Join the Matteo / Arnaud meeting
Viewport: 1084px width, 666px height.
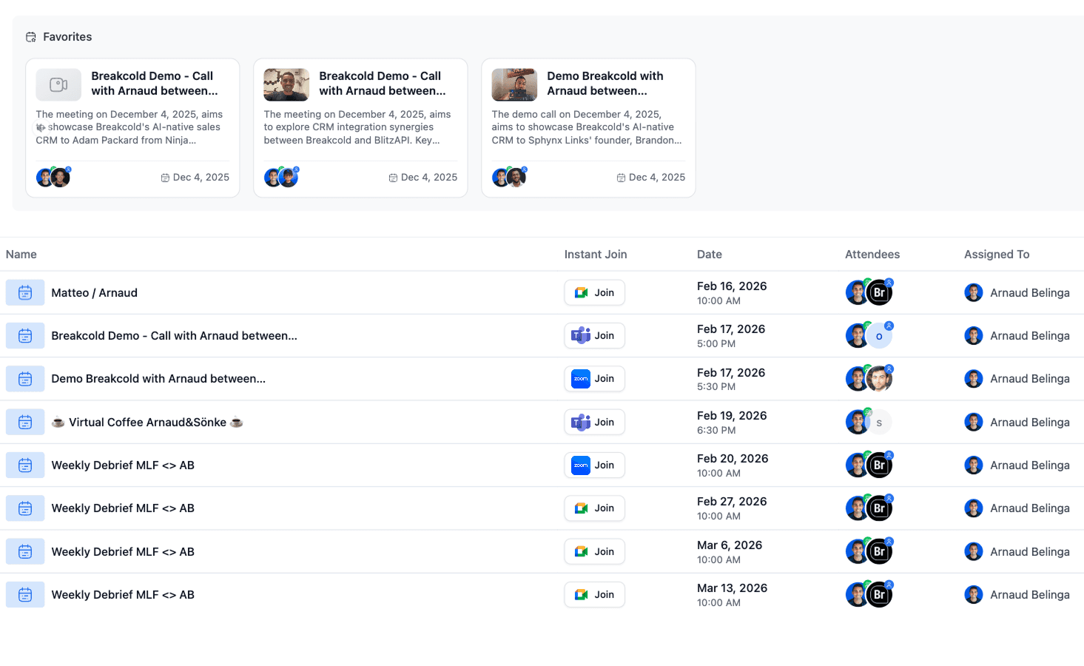[594, 292]
